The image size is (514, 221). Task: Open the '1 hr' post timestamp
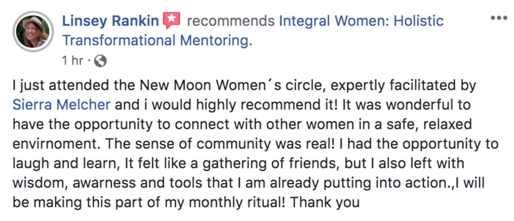pyautogui.click(x=73, y=61)
